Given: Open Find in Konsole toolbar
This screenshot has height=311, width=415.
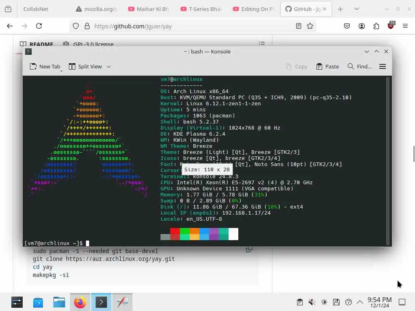Looking at the screenshot, I should point(359,67).
